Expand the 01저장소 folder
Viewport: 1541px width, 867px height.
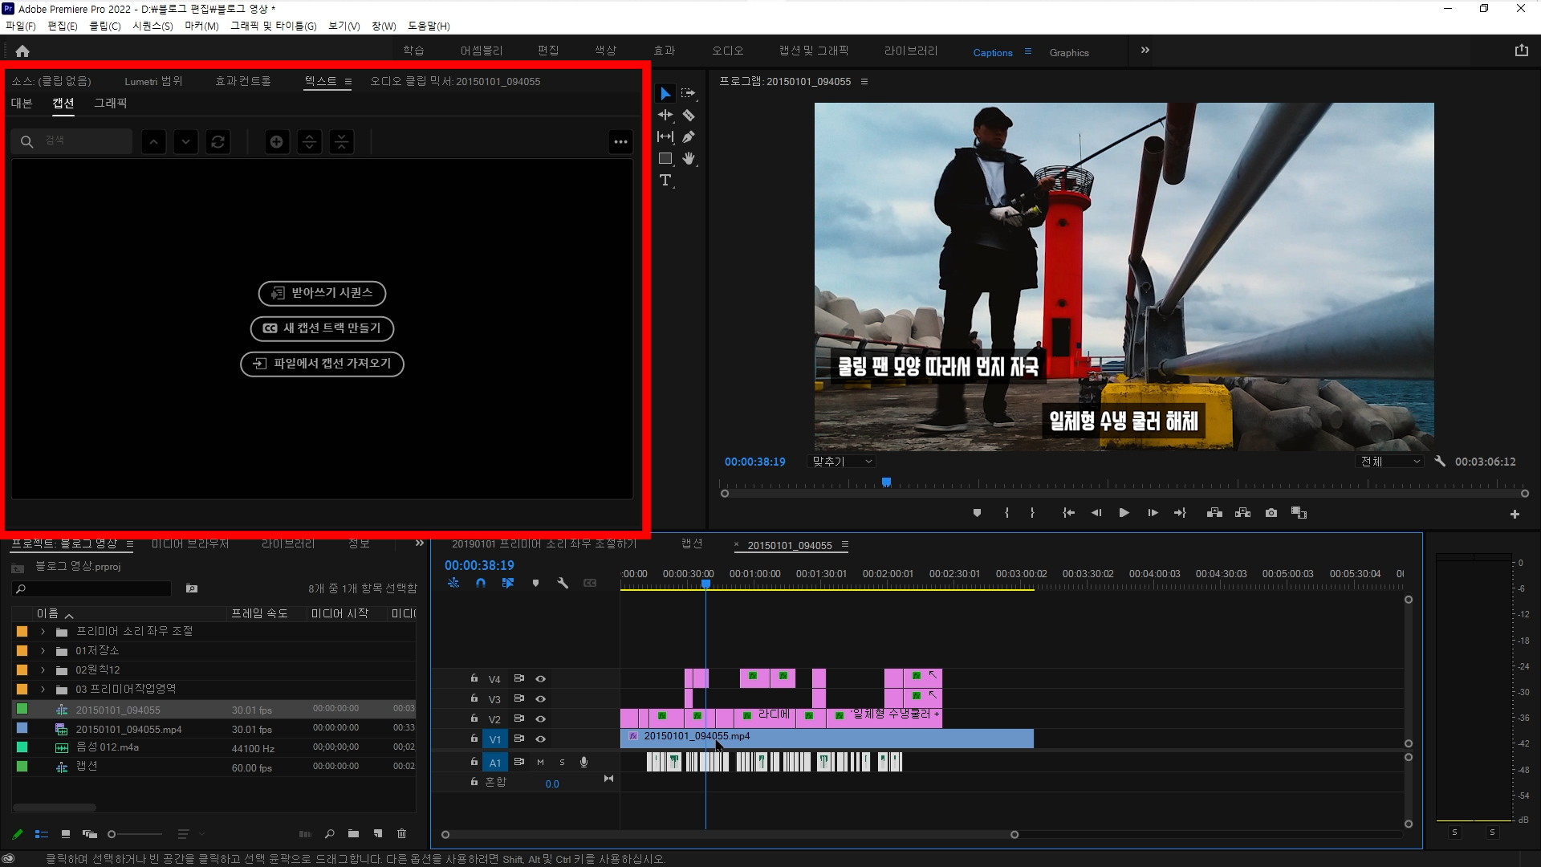(x=43, y=650)
